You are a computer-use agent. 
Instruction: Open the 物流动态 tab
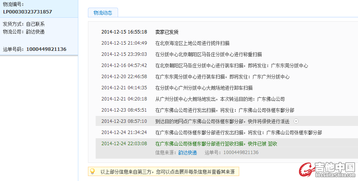pos(103,13)
